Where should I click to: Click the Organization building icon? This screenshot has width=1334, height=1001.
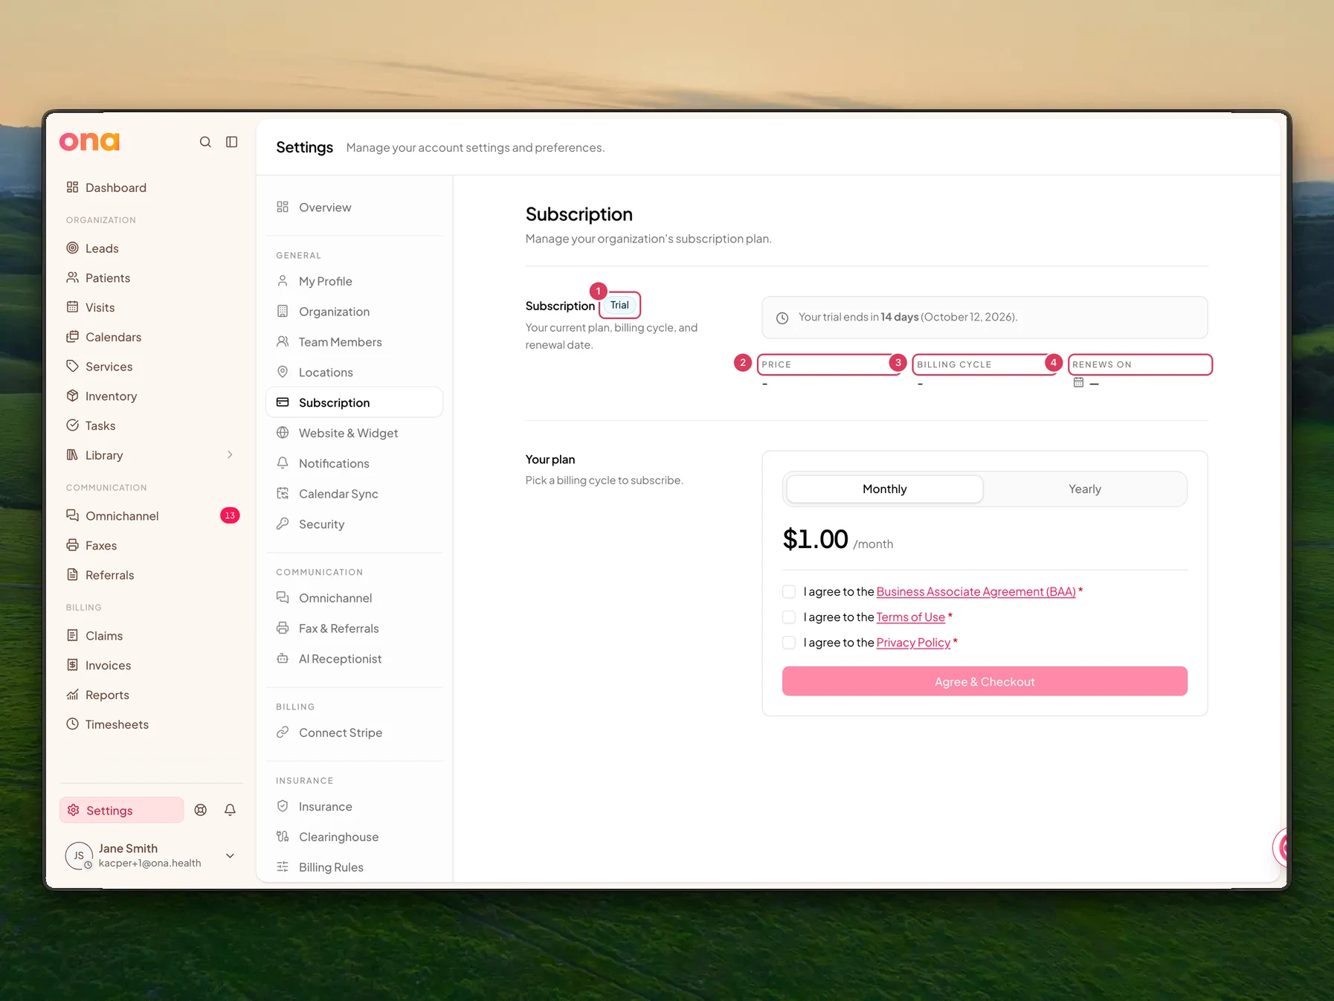[283, 312]
